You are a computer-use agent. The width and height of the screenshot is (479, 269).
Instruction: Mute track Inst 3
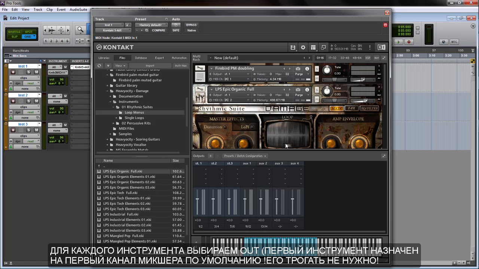36,130
